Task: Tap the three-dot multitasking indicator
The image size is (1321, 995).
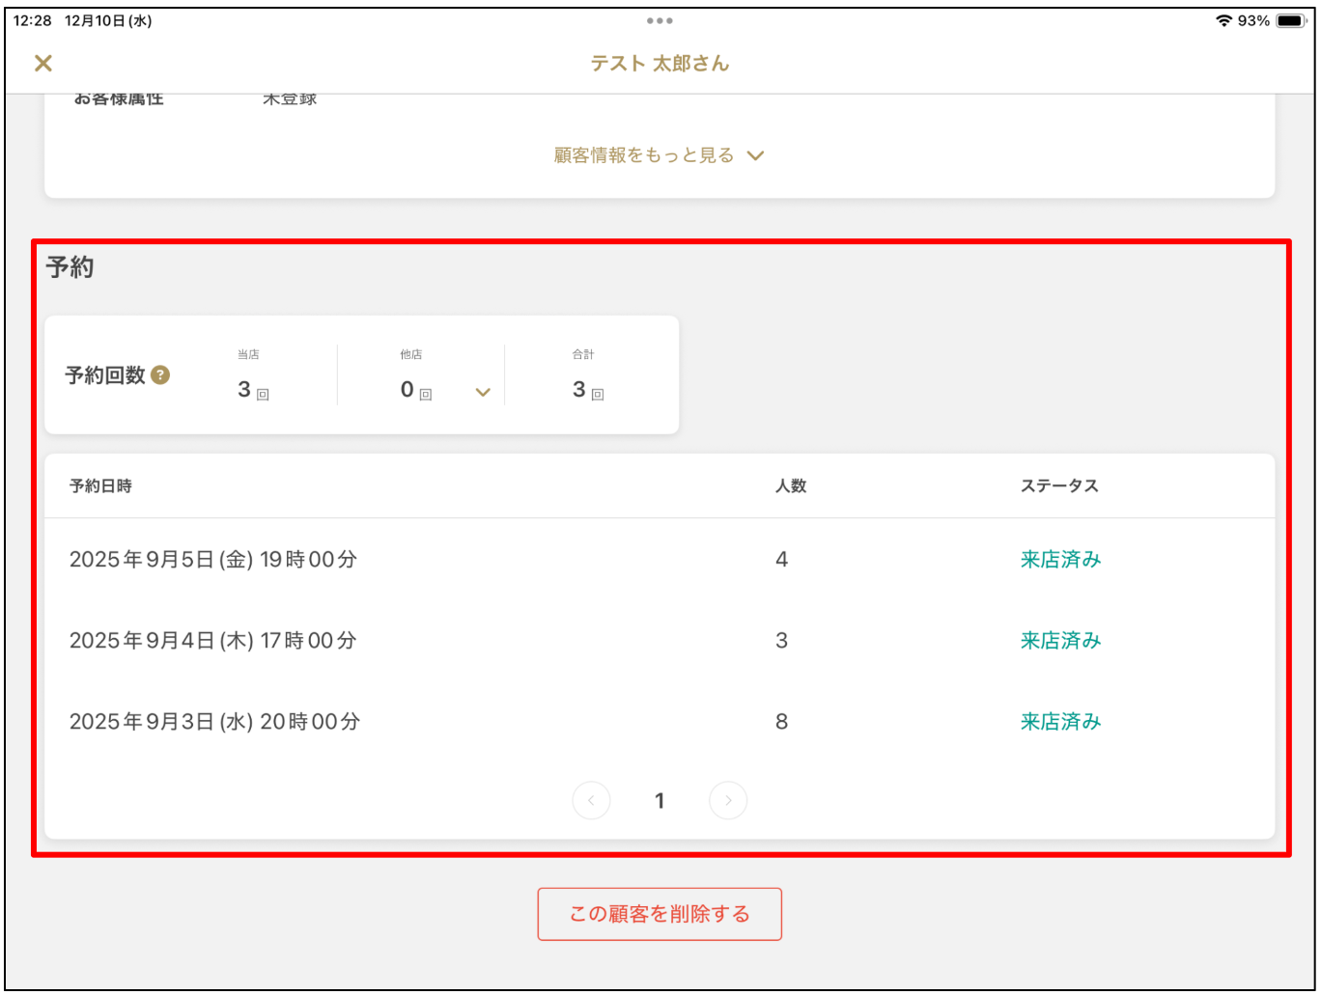Action: [660, 20]
